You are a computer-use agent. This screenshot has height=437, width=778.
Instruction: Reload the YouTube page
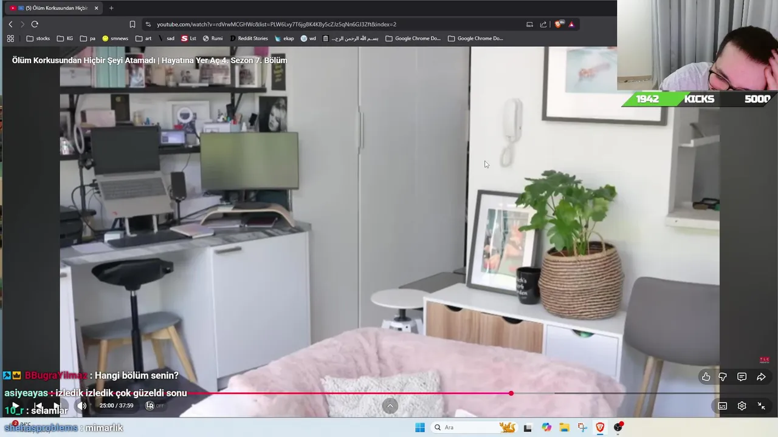[x=35, y=24]
